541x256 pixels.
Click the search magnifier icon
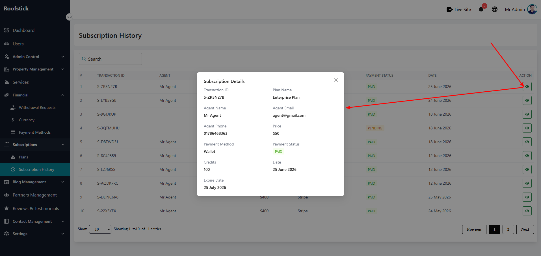click(x=84, y=59)
